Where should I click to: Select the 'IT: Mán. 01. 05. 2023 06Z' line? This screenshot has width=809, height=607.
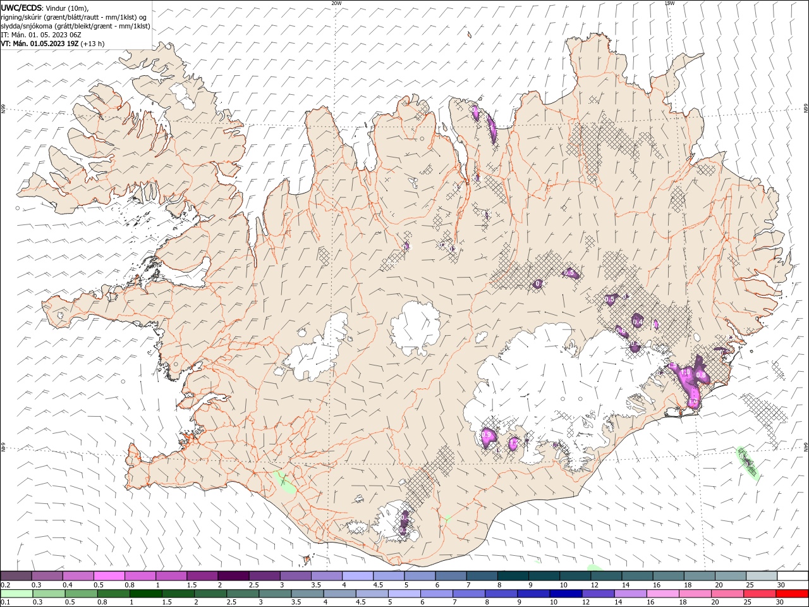click(x=40, y=35)
